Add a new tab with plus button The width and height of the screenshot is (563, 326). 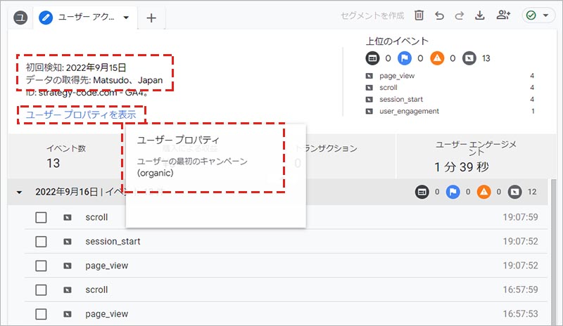coord(151,18)
